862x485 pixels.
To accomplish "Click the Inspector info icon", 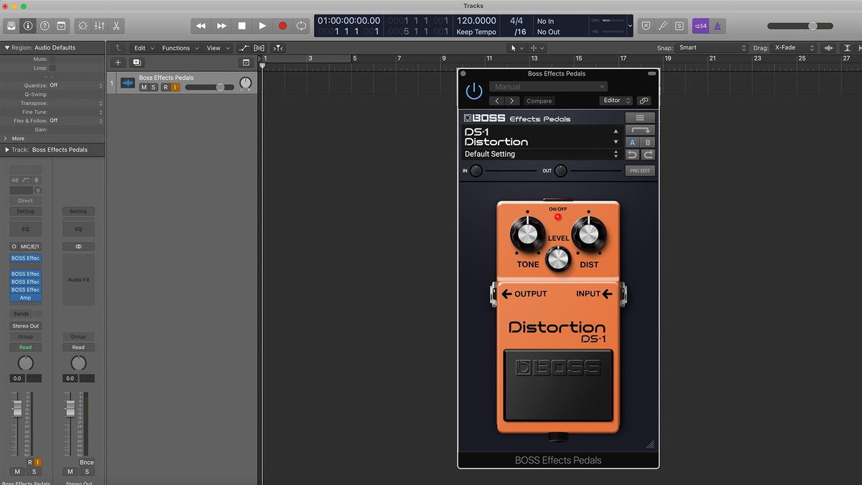I will pos(27,26).
